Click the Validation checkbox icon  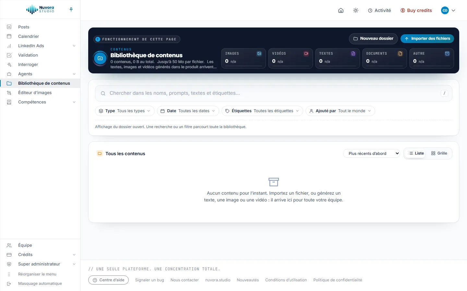click(x=9, y=55)
